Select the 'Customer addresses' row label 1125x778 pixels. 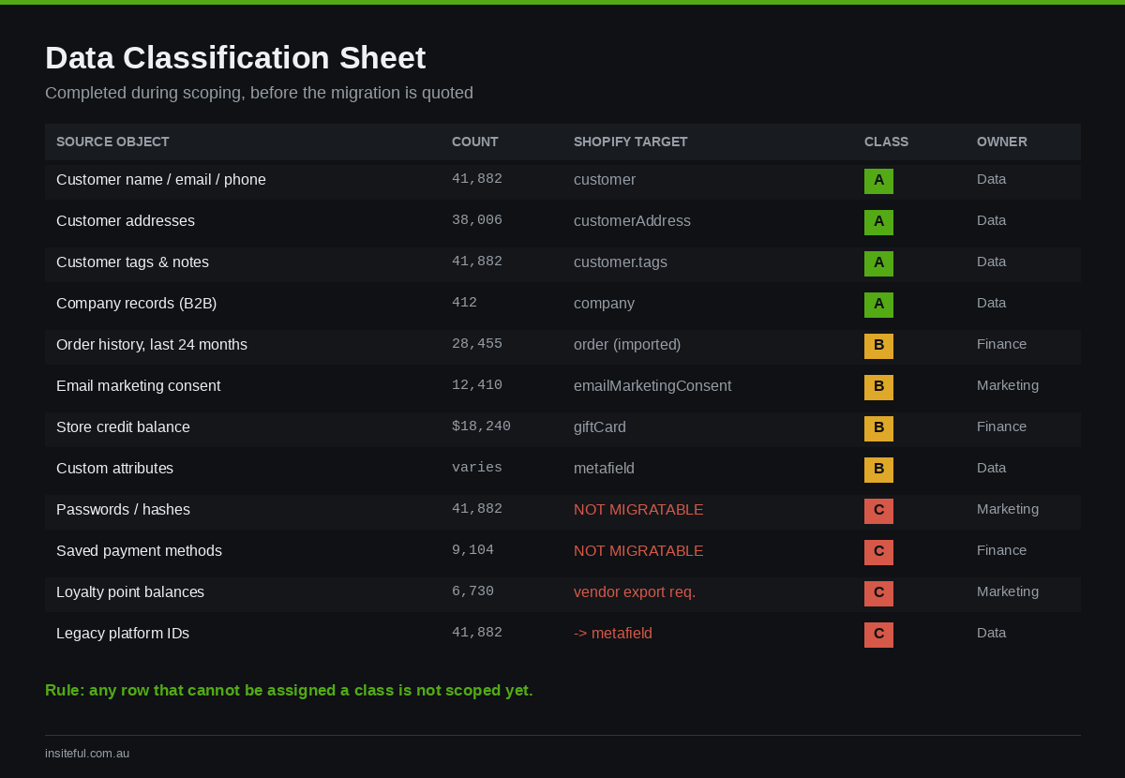point(126,220)
